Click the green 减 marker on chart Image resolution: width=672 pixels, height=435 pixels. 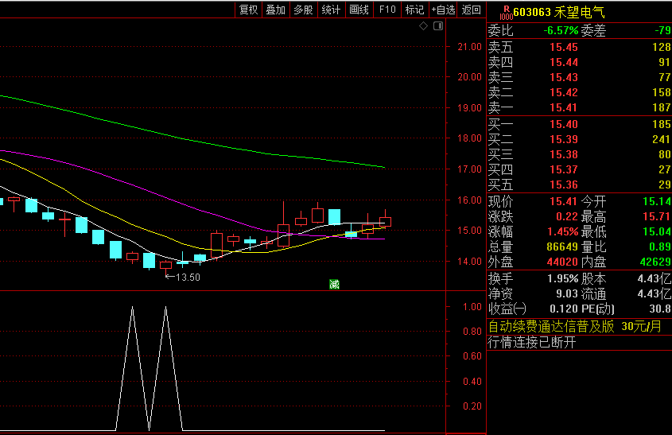334,284
